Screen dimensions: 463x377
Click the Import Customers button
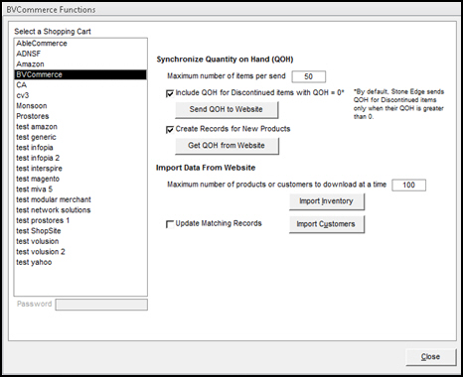coord(327,224)
